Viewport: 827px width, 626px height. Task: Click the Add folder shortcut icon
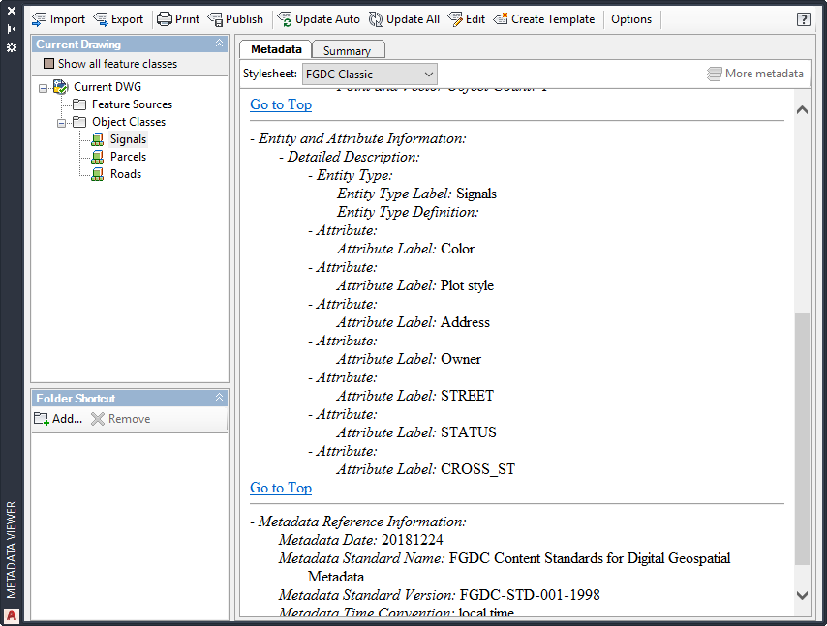(x=42, y=419)
